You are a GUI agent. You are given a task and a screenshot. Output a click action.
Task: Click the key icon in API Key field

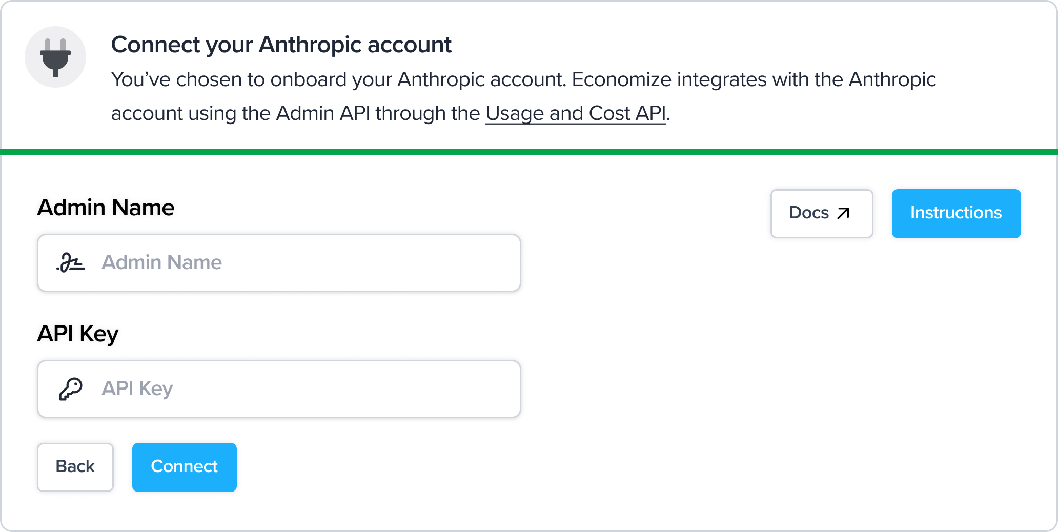tap(71, 388)
